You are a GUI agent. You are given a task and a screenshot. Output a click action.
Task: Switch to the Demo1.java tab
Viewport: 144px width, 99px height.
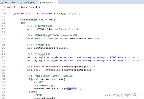(x=8, y=2)
